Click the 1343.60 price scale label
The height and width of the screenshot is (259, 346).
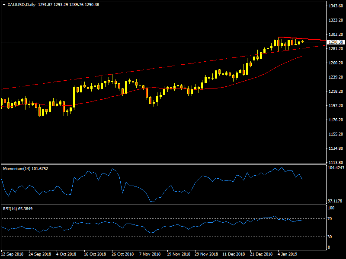click(336, 6)
